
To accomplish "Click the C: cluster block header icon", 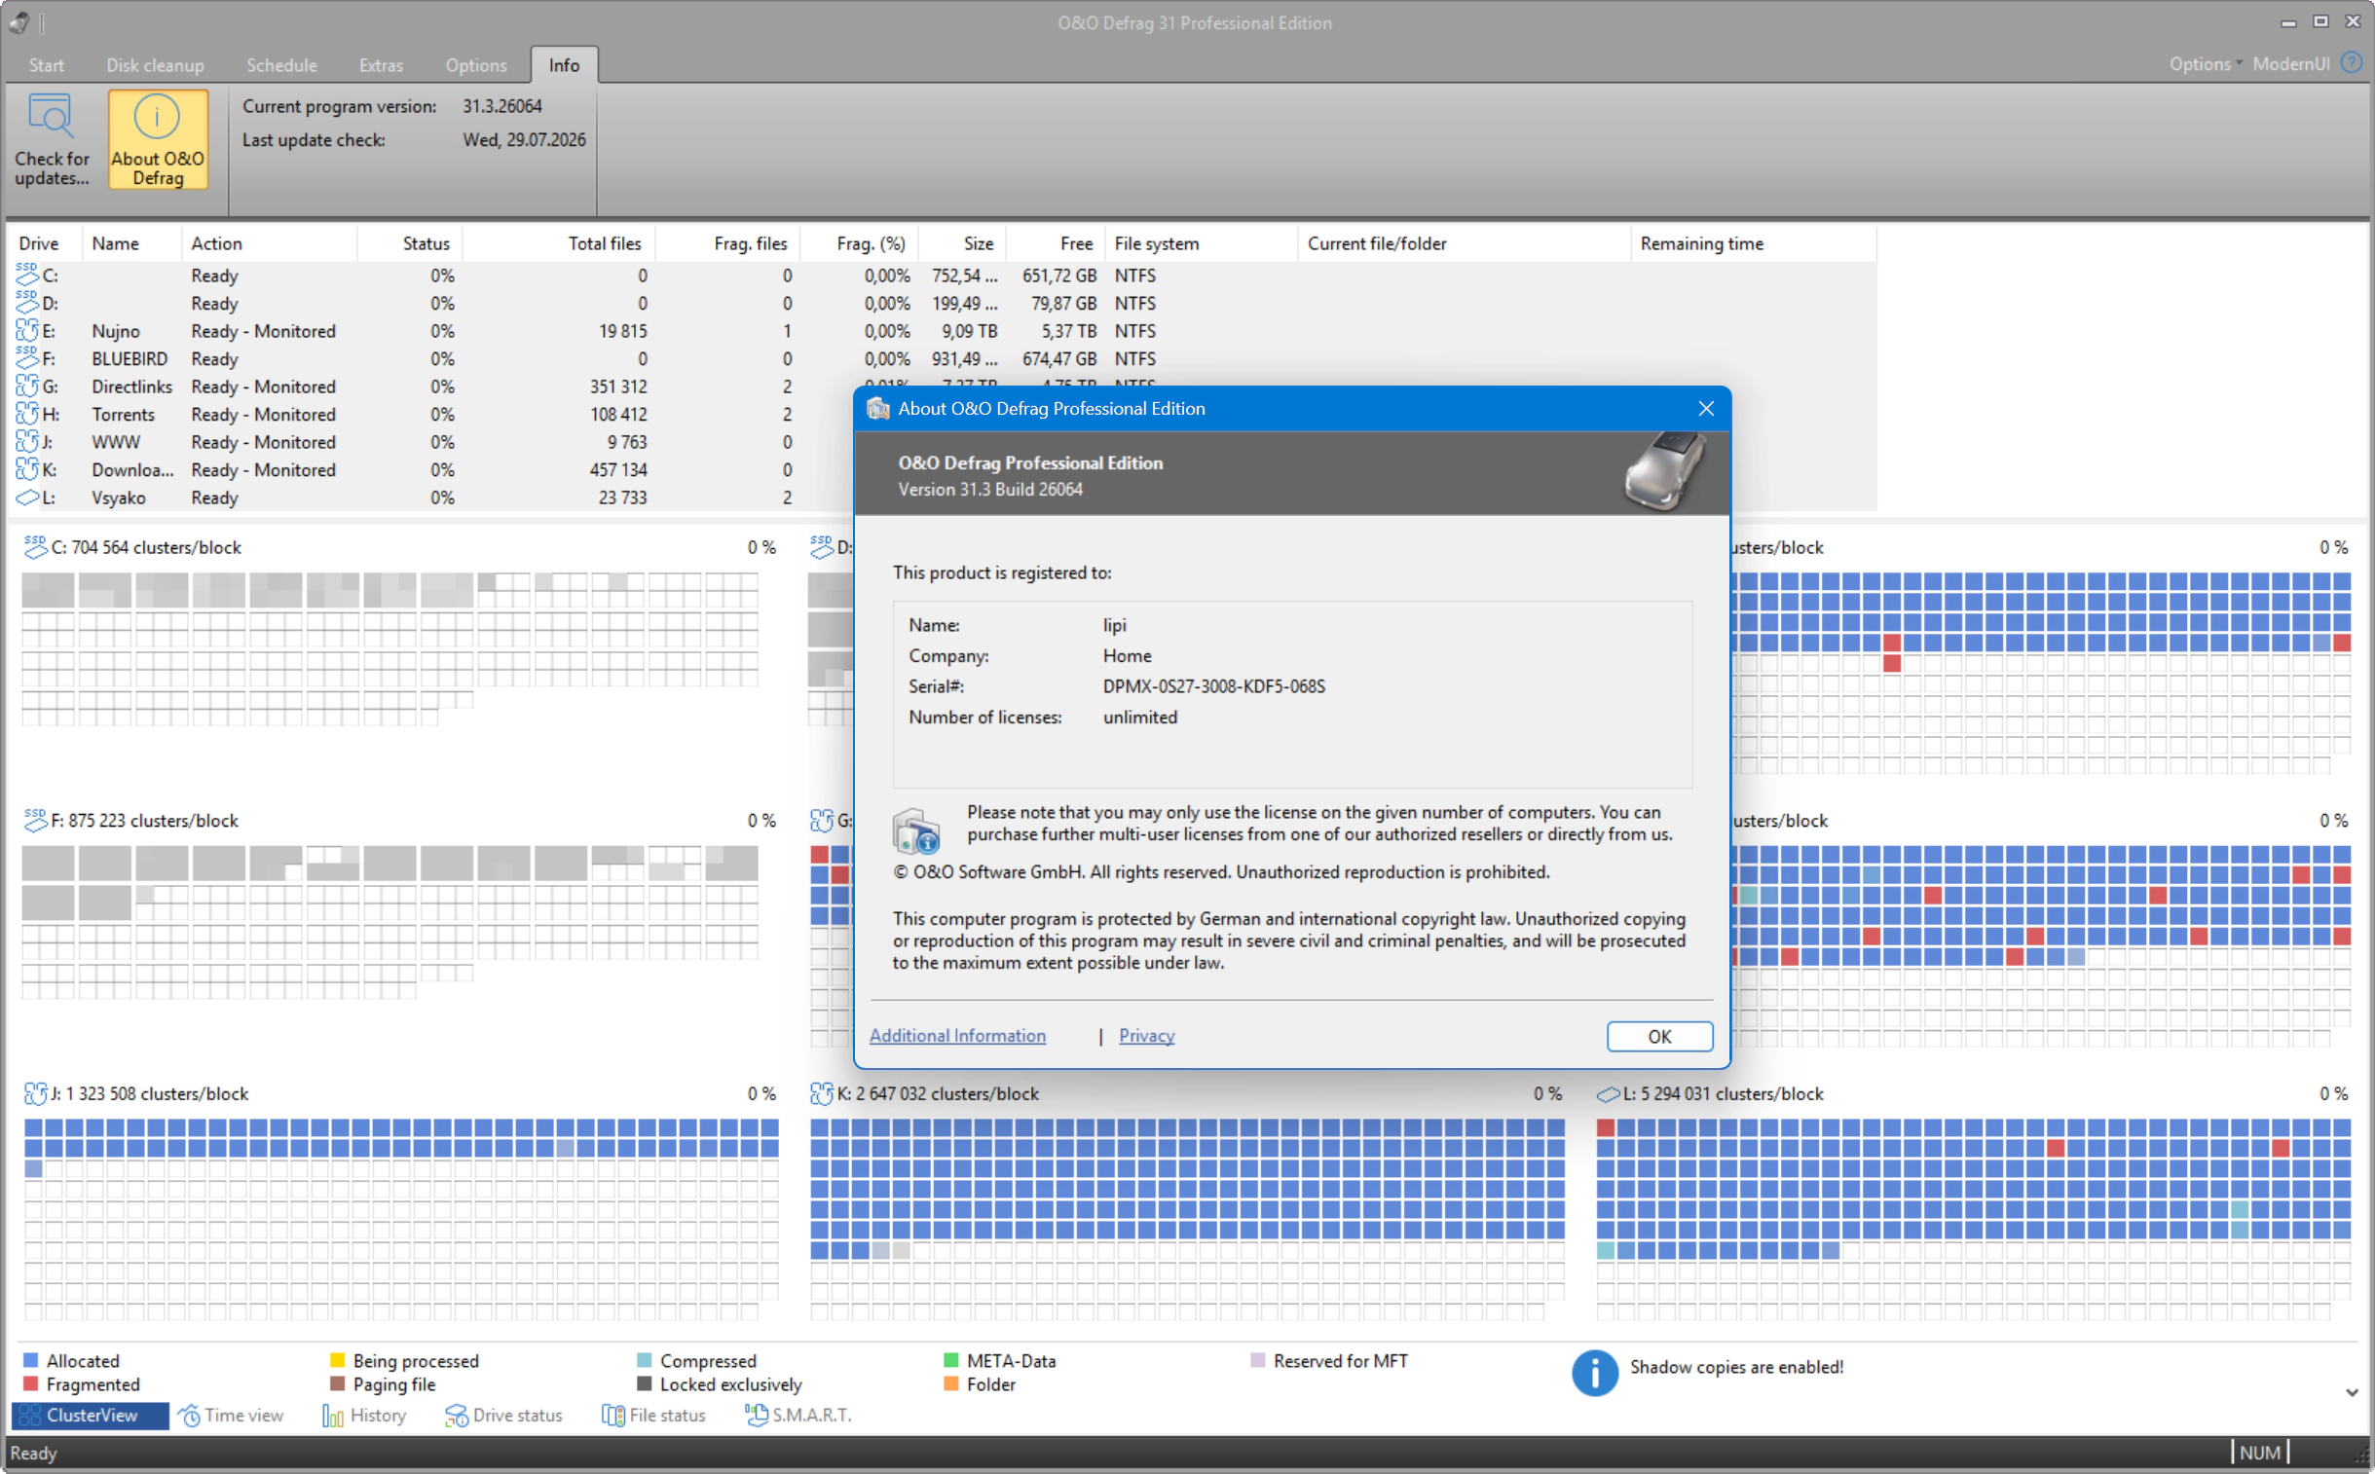I will point(36,547).
